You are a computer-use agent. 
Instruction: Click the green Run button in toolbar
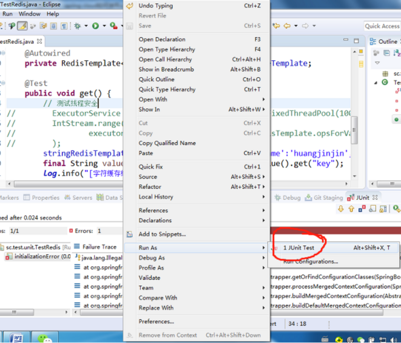pyautogui.click(x=95, y=26)
